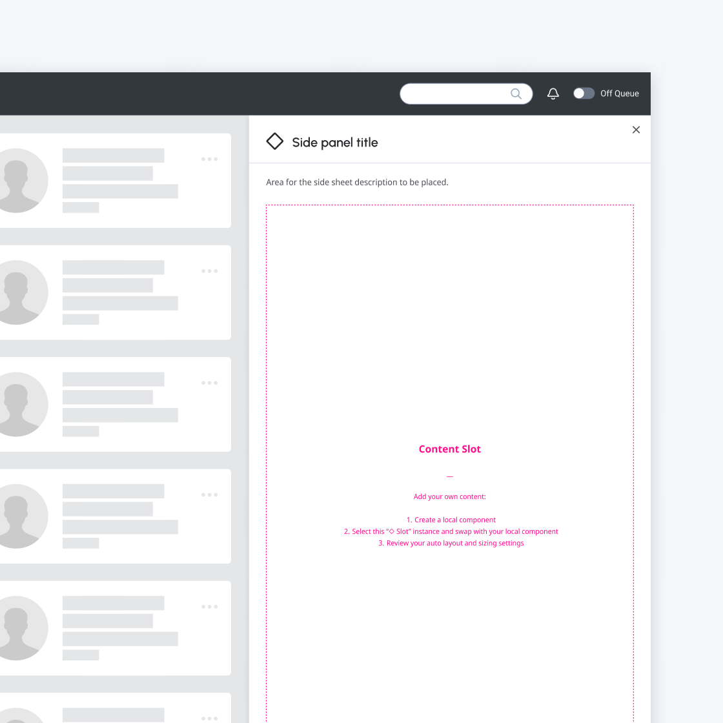Click the Side panel title text

[x=334, y=143]
